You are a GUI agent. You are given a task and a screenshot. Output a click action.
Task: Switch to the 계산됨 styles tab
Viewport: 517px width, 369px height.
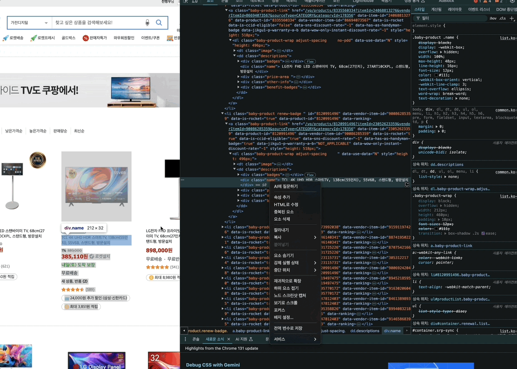click(436, 9)
